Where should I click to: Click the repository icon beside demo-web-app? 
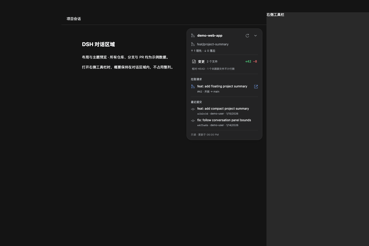(193, 36)
